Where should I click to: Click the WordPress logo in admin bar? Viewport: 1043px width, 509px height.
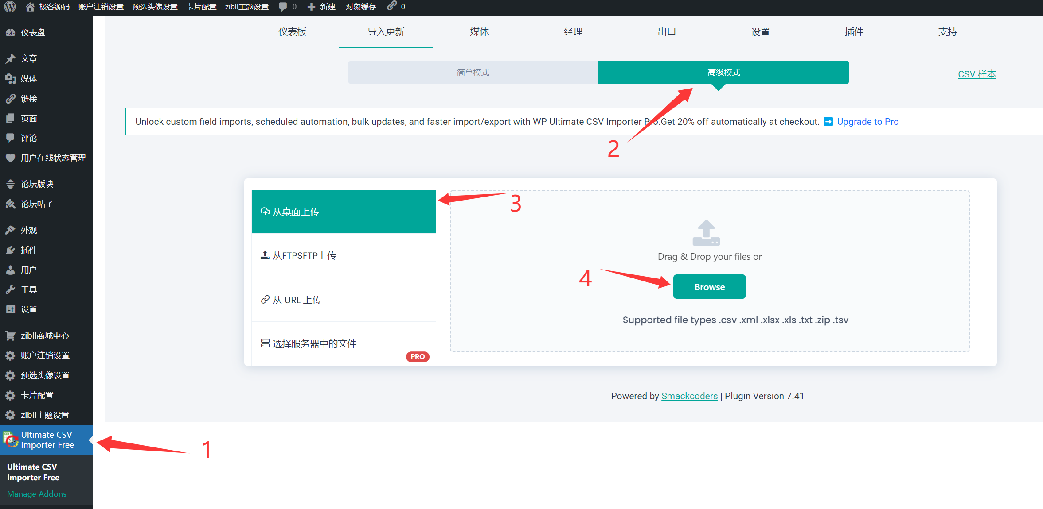coord(10,7)
